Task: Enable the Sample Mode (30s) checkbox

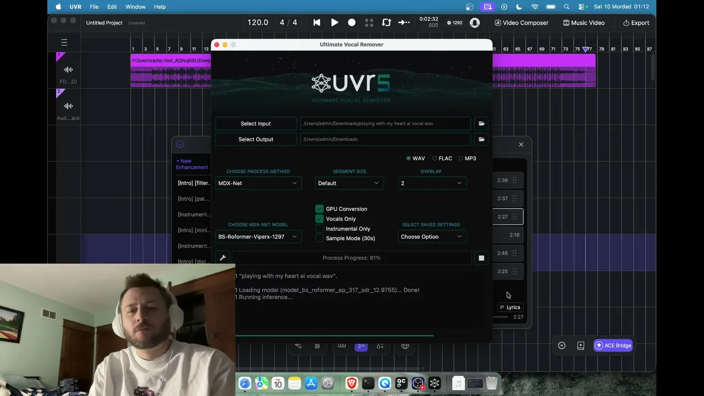Action: 320,238
